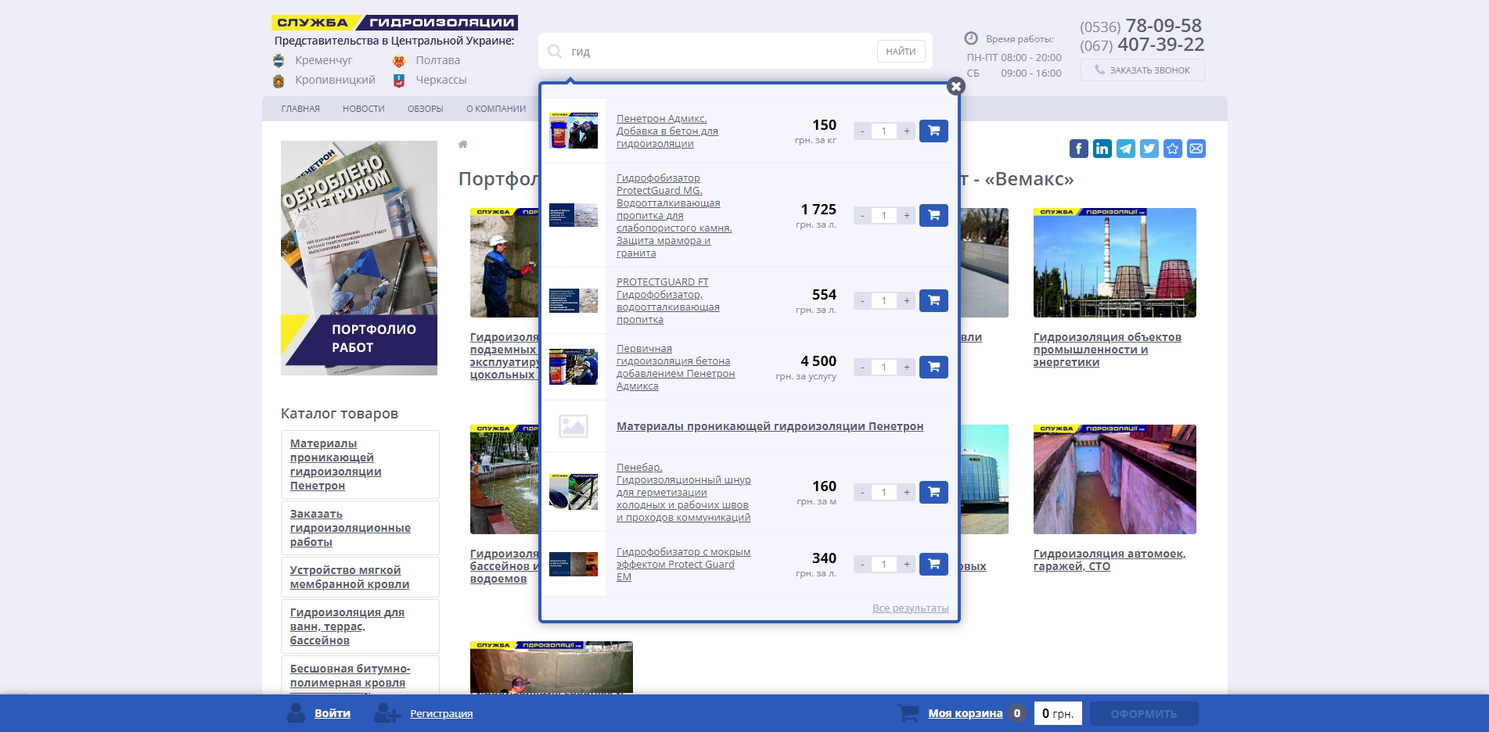
Task: Open the НОВОСТИ menu item
Action: click(363, 109)
